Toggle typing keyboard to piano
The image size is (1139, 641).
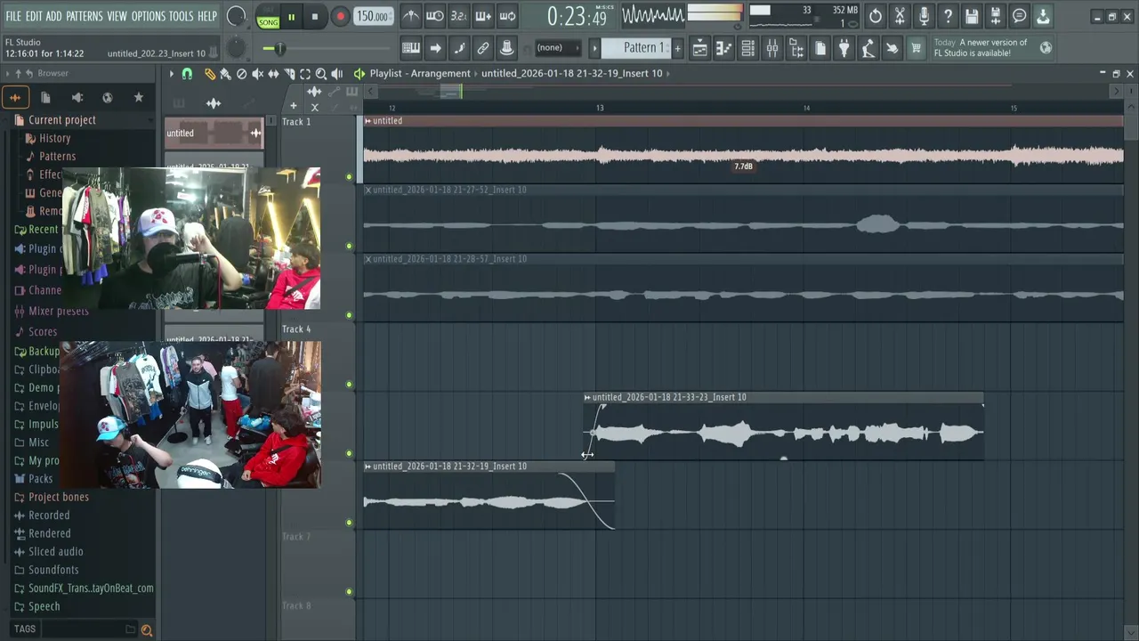coord(411,48)
